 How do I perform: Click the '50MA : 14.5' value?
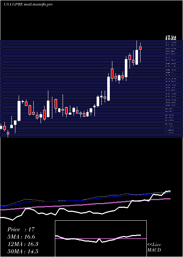pyautogui.click(x=23, y=251)
